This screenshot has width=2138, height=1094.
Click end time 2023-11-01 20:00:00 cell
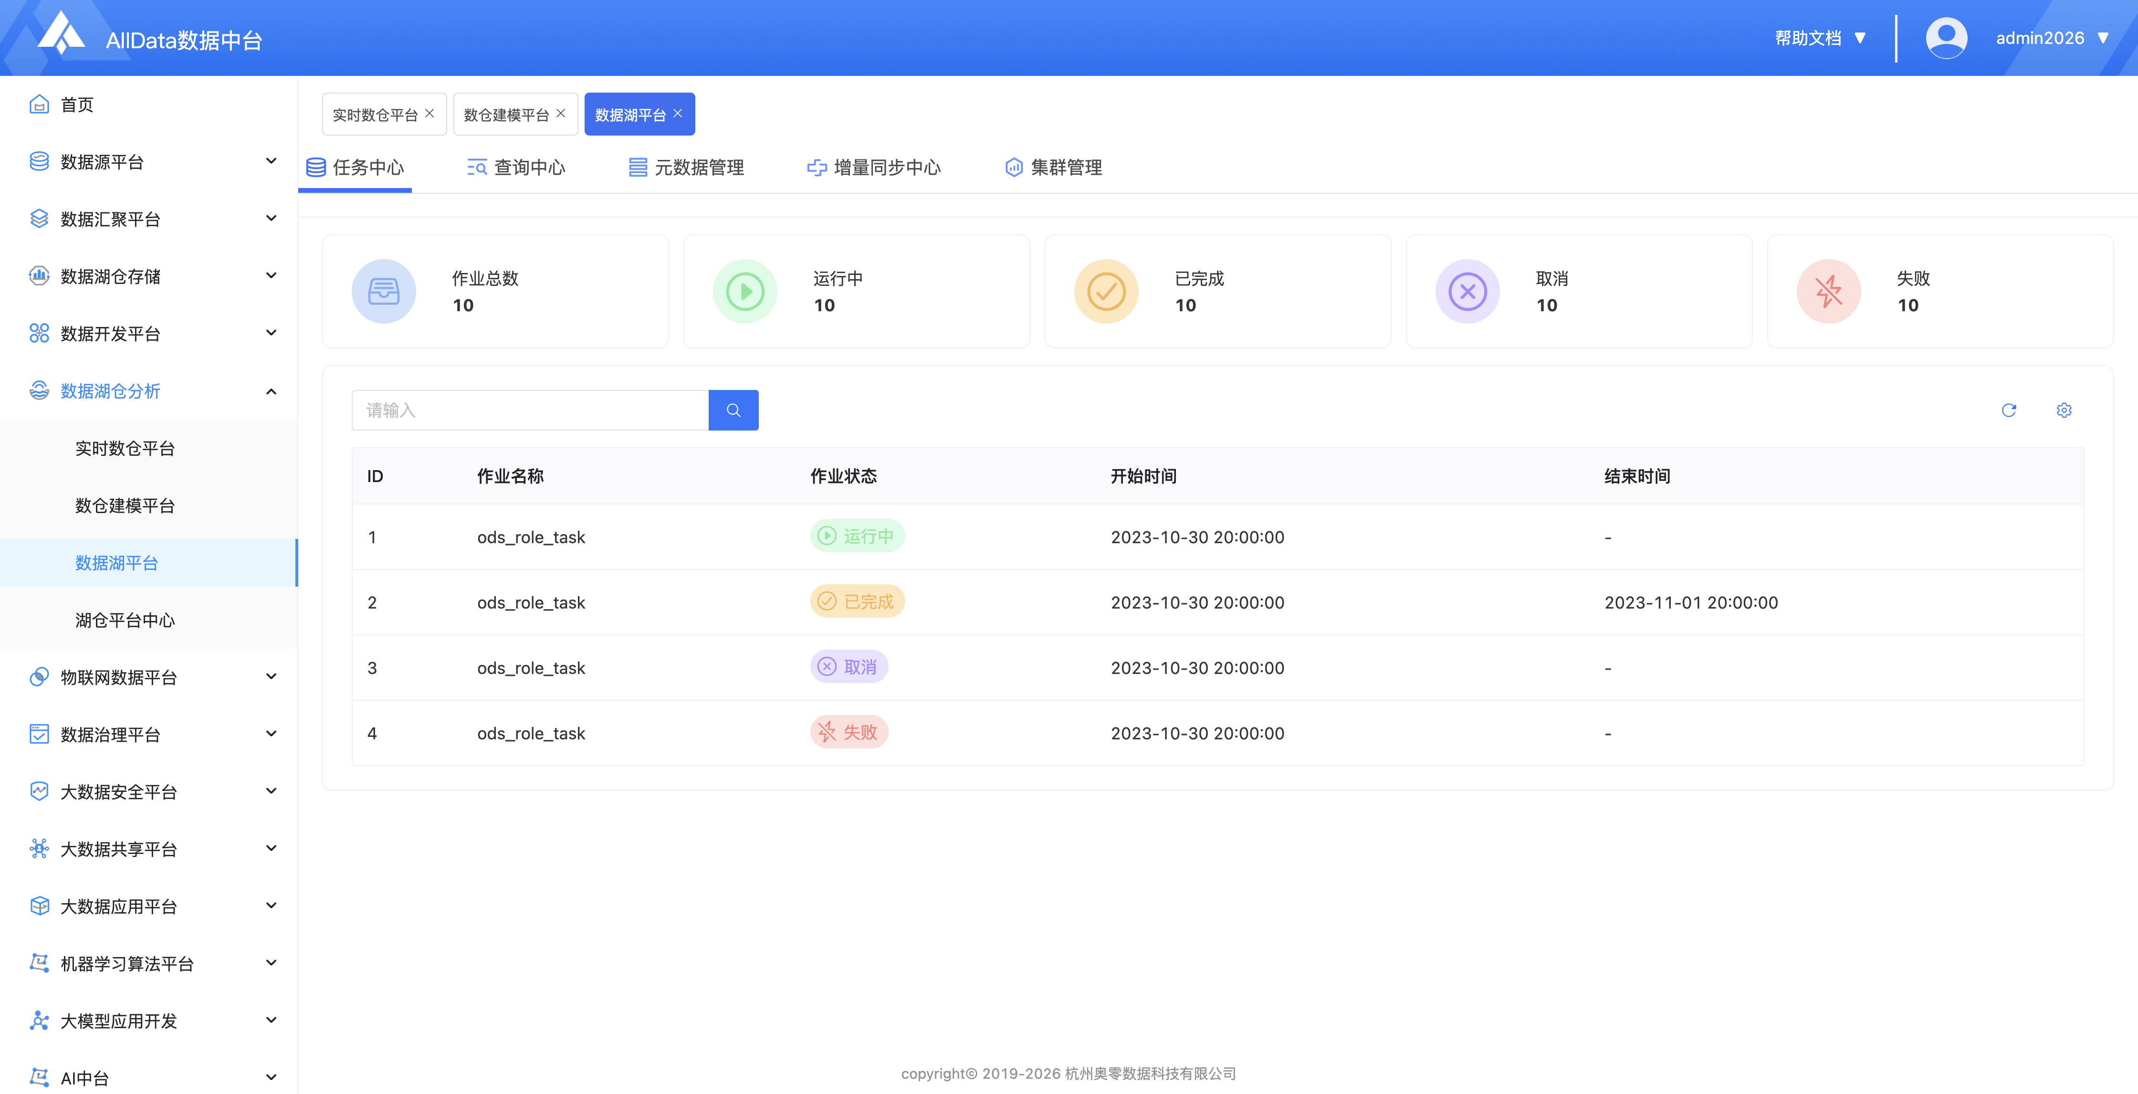pos(1691,603)
